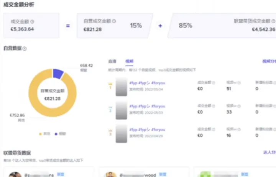276x177 pixels.
Task: Click 视频vv info icon in rank 3 video row
Action: [x=239, y=129]
